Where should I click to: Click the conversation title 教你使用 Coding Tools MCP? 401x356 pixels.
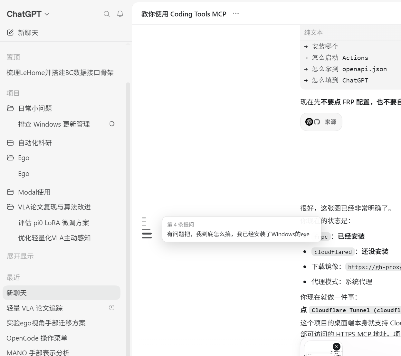pyautogui.click(x=184, y=14)
